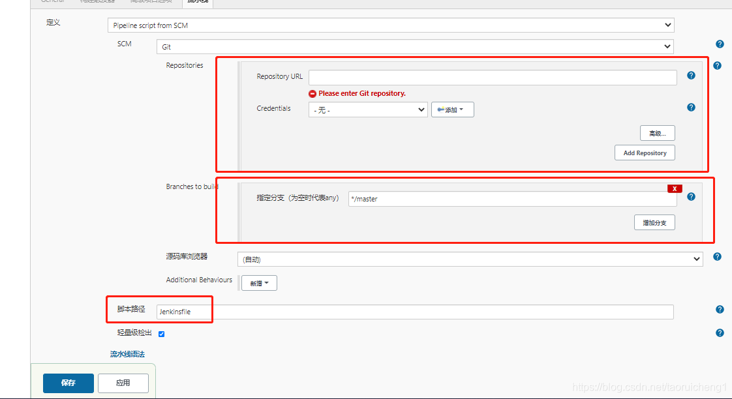Click the 脚本路径 Jenkinsfile input field
732x399 pixels.
click(415, 312)
